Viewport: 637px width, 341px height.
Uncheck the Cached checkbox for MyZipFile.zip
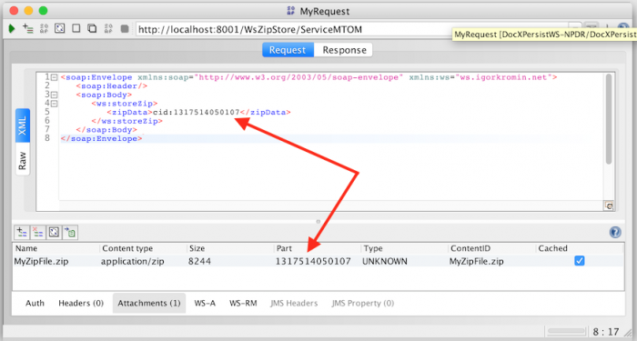point(580,261)
